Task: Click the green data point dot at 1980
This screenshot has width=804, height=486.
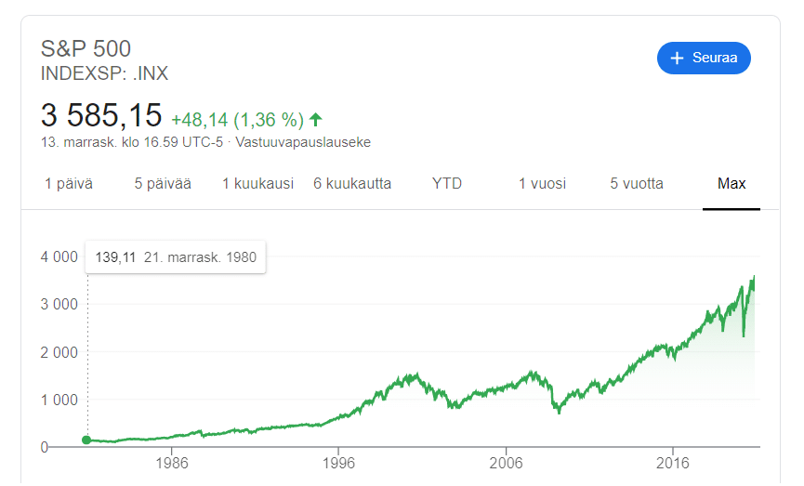Action: click(x=86, y=440)
